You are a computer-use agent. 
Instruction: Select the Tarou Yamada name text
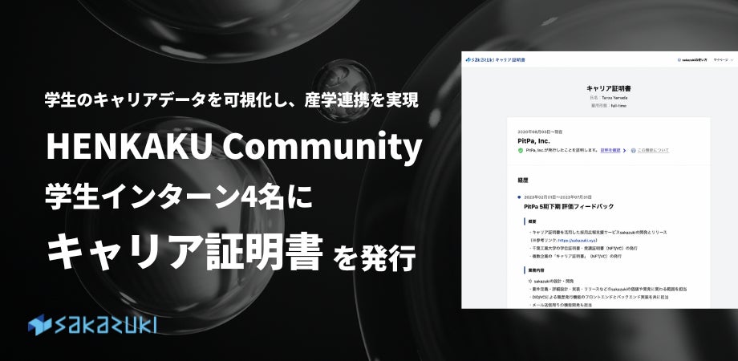pos(614,97)
